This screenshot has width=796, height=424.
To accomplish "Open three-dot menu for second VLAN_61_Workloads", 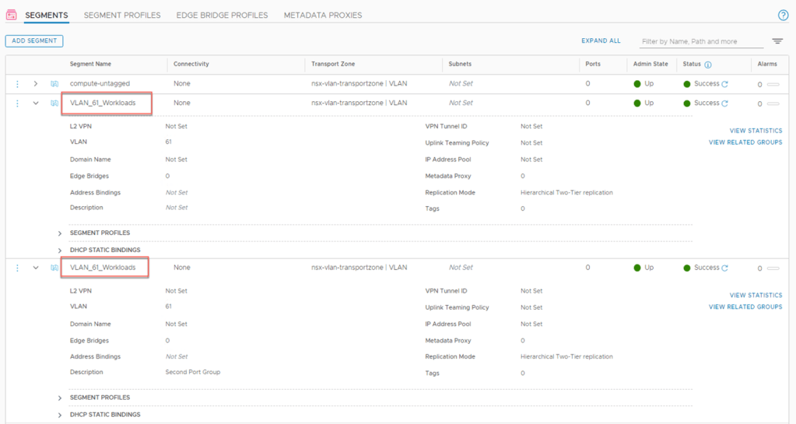I will coord(17,268).
